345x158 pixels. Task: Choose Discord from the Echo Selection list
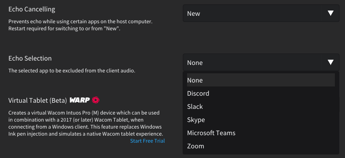[x=261, y=93]
